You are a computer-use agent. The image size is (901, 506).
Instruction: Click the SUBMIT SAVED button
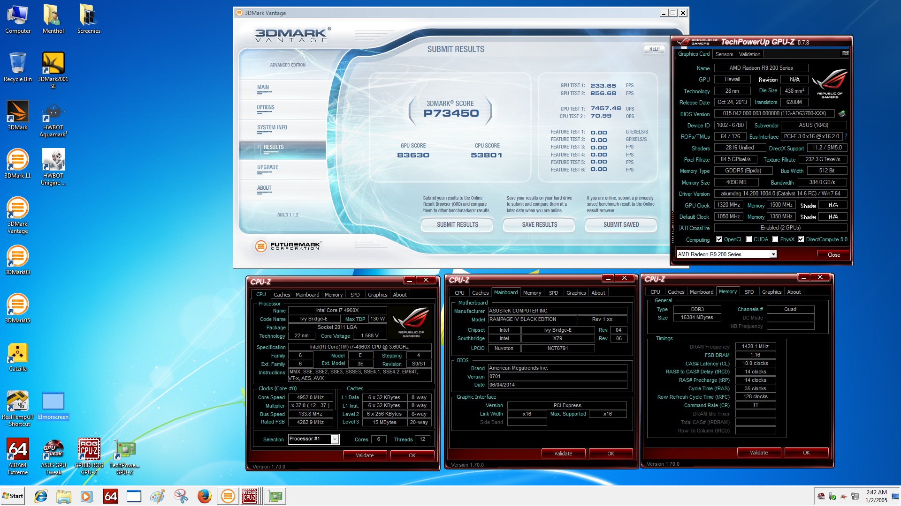(621, 225)
